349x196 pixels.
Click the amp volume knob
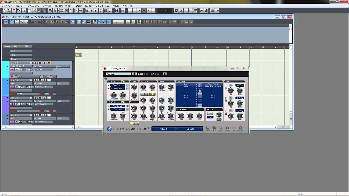point(162,87)
